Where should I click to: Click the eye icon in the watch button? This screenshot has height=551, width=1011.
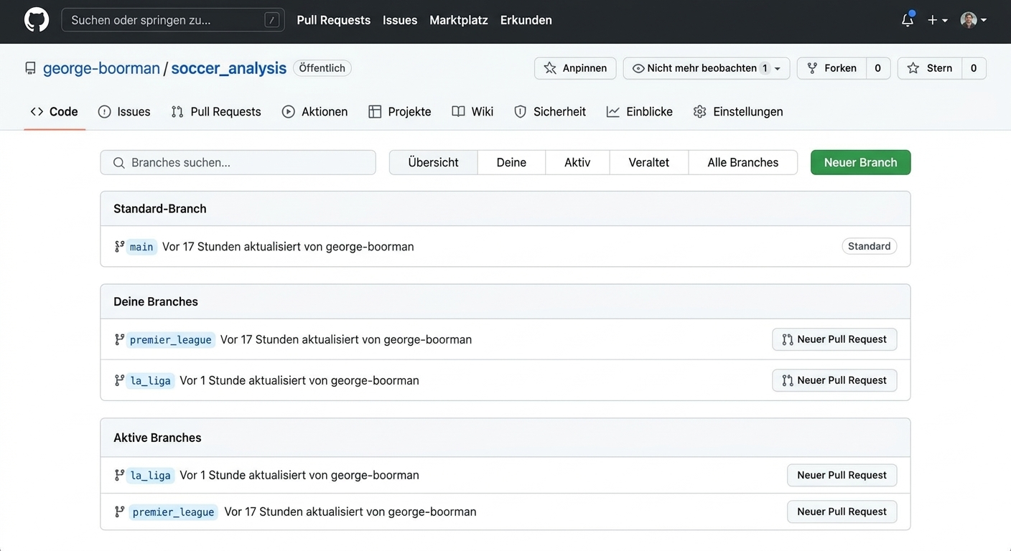coord(638,68)
